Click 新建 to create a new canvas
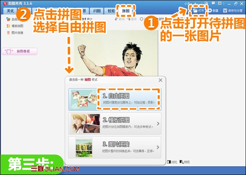Image resolution: width=246 pixels, height=175 pixels. click(x=213, y=11)
